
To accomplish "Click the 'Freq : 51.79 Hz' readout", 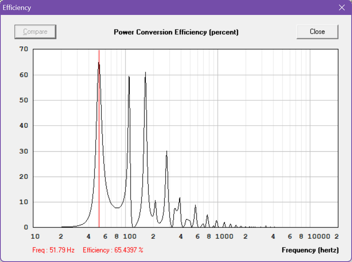I will click(54, 250).
